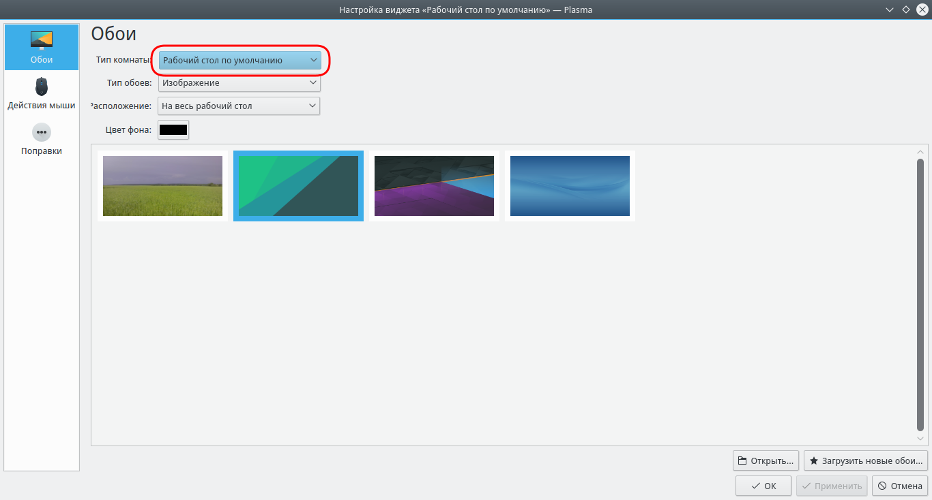
Task: Open the Поправки tweaks section
Action: (x=42, y=139)
